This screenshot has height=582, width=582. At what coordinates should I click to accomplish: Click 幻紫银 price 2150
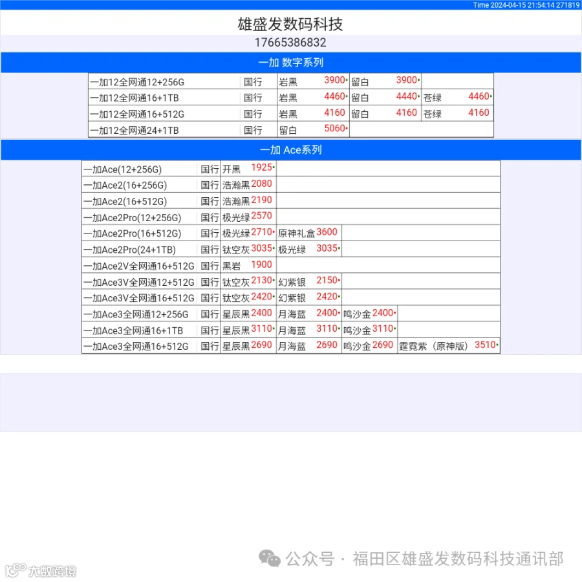[x=327, y=281]
